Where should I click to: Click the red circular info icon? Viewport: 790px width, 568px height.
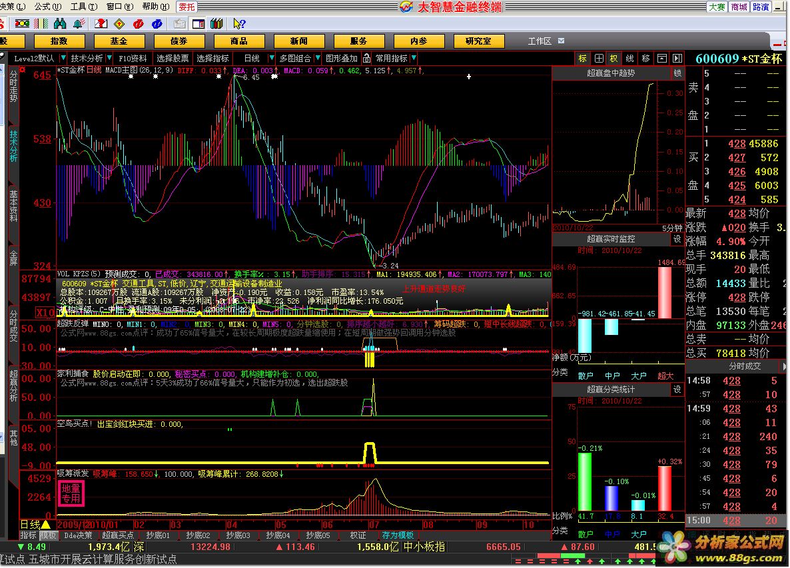138,24
